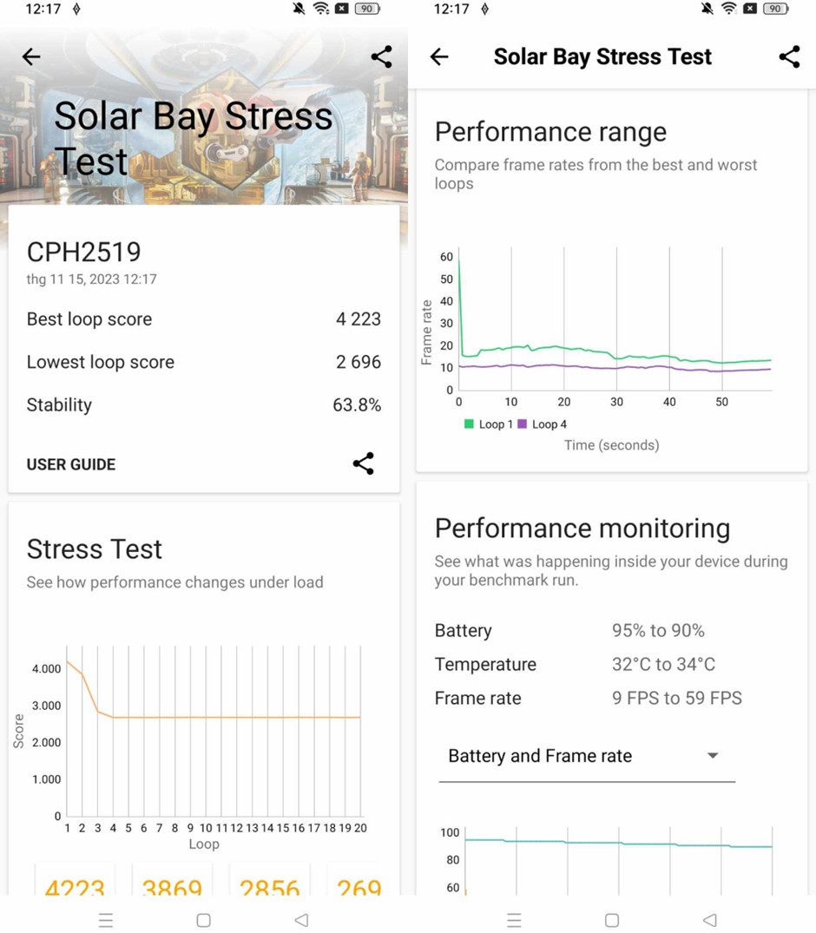Image resolution: width=816 pixels, height=933 pixels.
Task: Select Loop 4 purple legend swatch
Action: pyautogui.click(x=522, y=424)
